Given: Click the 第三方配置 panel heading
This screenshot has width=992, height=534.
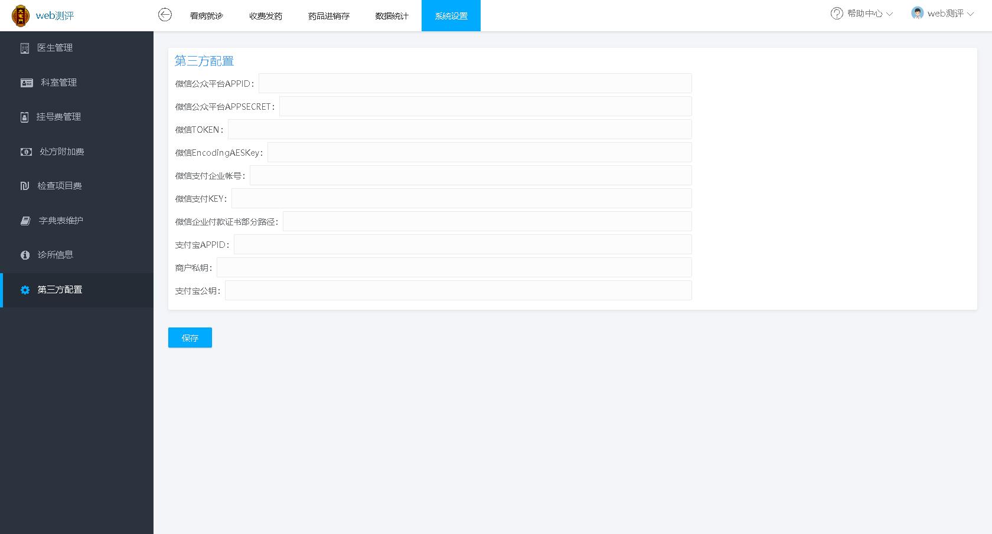Looking at the screenshot, I should (x=204, y=61).
